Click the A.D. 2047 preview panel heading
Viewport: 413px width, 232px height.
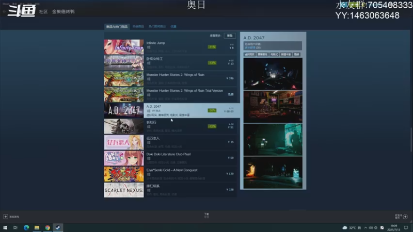254,38
